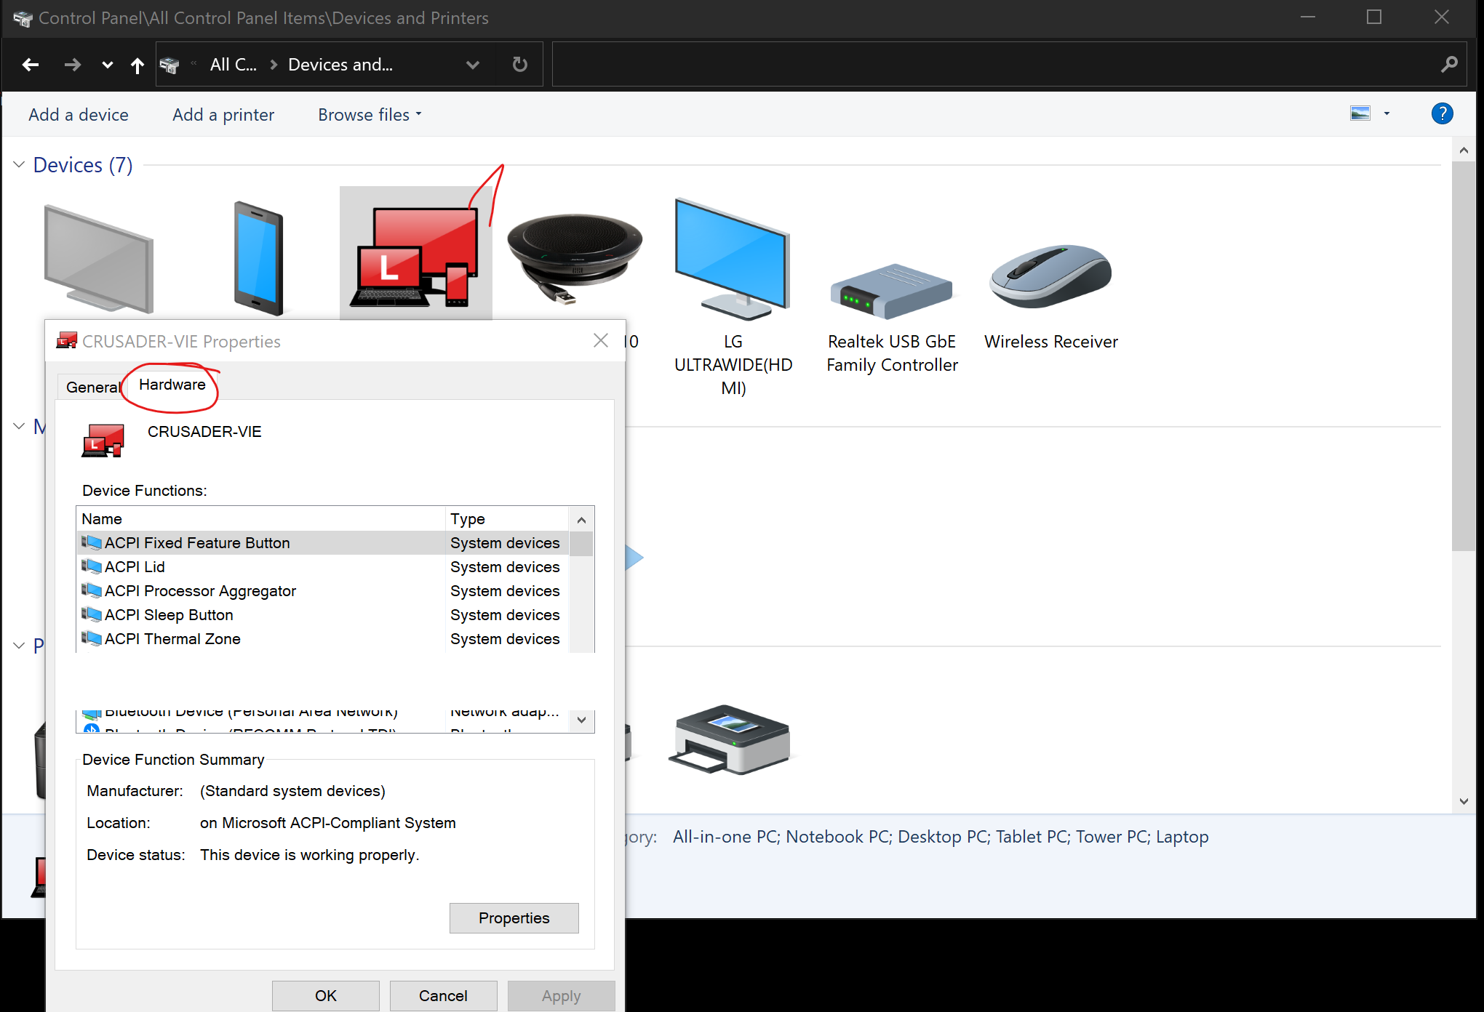
Task: Switch to the Hardware tab
Action: [x=172, y=385]
